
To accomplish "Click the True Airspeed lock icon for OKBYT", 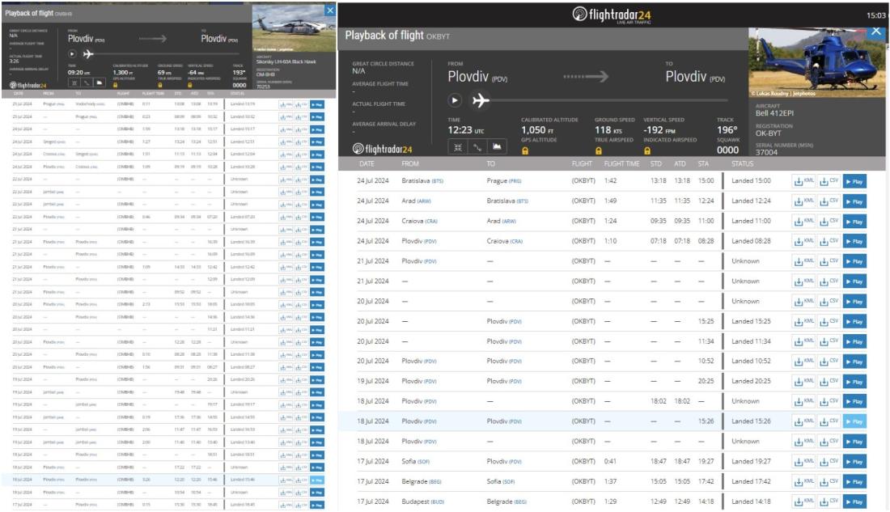I will [598, 151].
